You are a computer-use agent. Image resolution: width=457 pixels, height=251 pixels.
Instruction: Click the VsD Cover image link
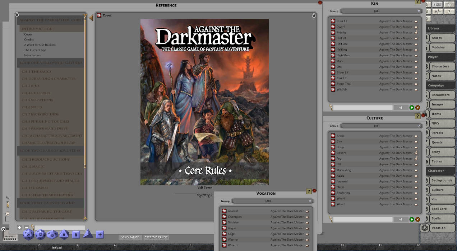[204, 188]
